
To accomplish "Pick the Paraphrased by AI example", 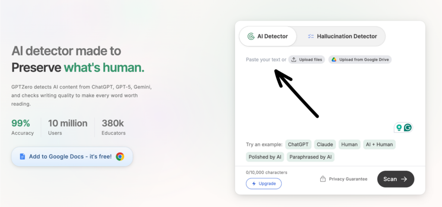I will [310, 157].
